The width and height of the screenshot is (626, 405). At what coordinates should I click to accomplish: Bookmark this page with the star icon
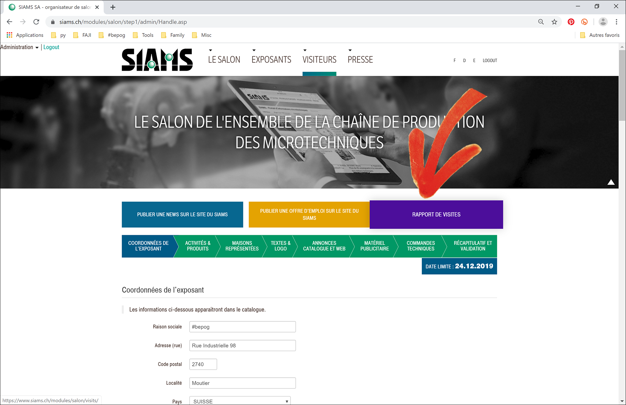[x=554, y=22]
